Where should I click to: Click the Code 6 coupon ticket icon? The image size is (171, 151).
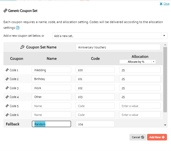7,115
